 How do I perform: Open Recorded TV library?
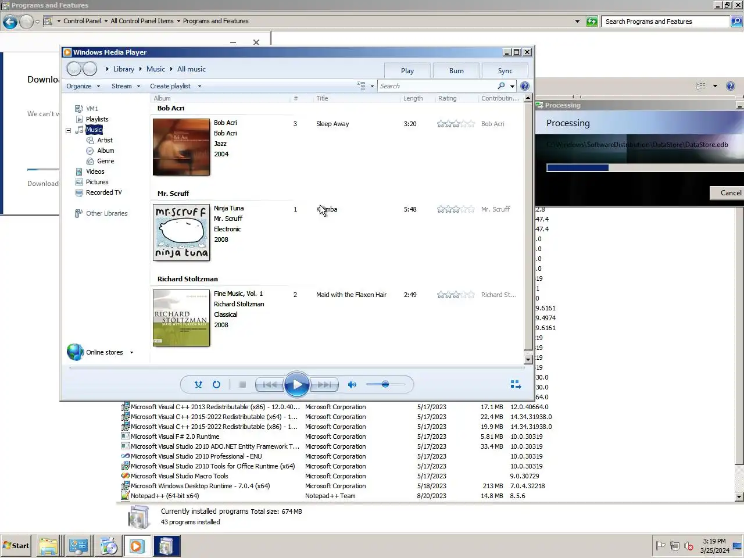[x=103, y=192]
